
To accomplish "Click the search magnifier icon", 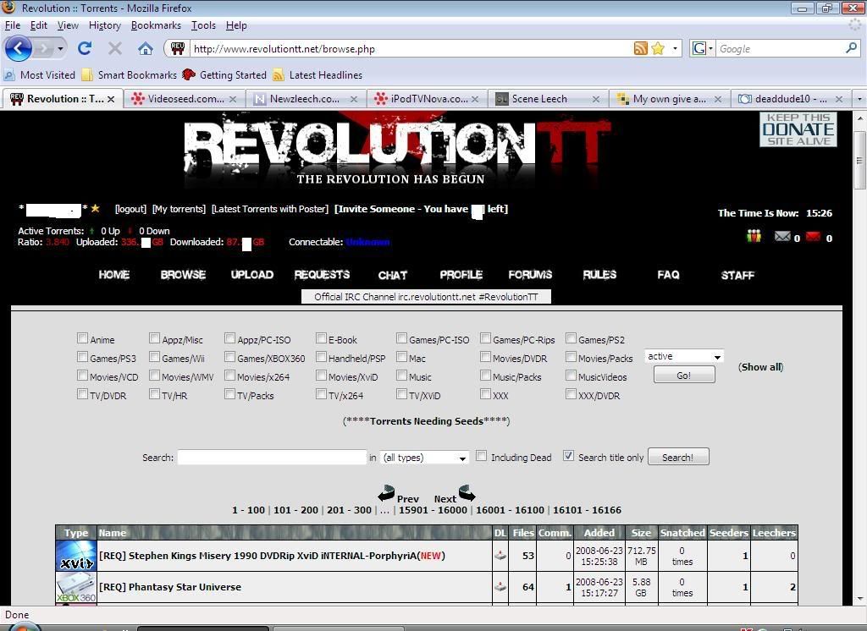I will pos(852,48).
